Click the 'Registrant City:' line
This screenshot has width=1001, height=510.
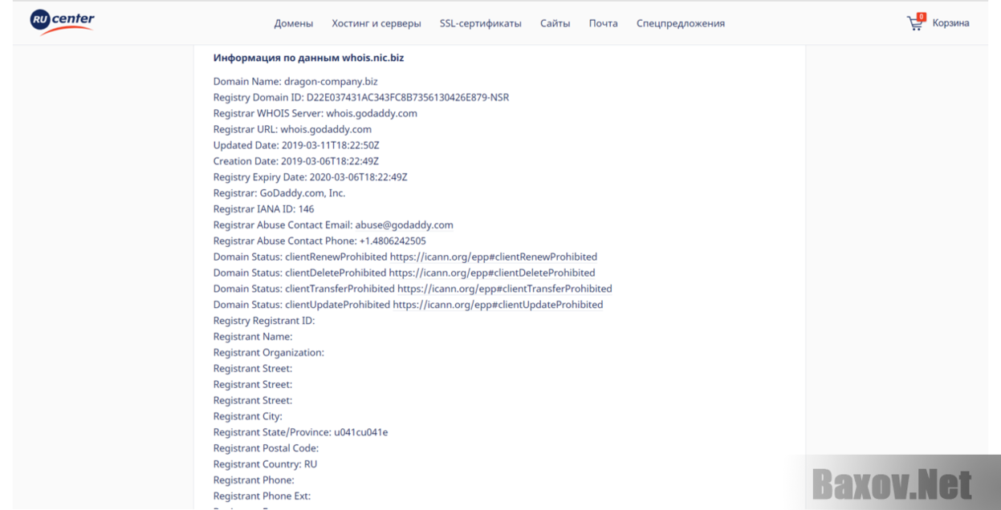pos(248,417)
